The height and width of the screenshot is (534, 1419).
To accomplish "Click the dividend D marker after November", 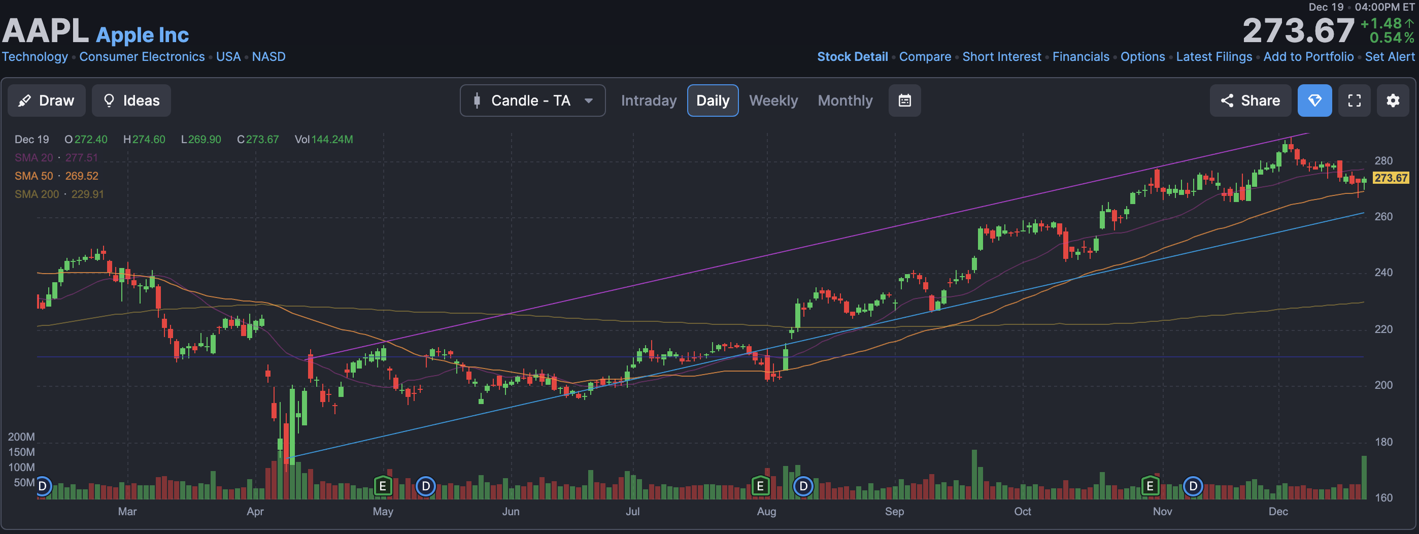I will click(1193, 486).
